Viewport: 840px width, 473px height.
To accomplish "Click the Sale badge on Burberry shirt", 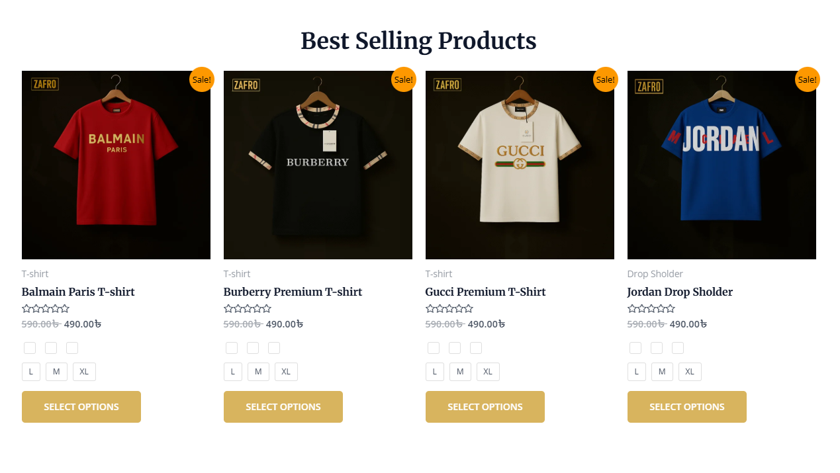I will [403, 79].
